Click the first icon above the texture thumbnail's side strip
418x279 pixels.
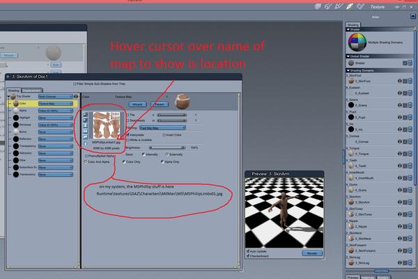click(85, 115)
